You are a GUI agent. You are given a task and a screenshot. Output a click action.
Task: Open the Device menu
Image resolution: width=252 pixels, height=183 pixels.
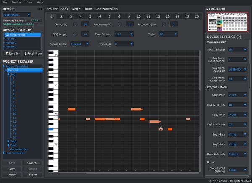click(x=16, y=2)
